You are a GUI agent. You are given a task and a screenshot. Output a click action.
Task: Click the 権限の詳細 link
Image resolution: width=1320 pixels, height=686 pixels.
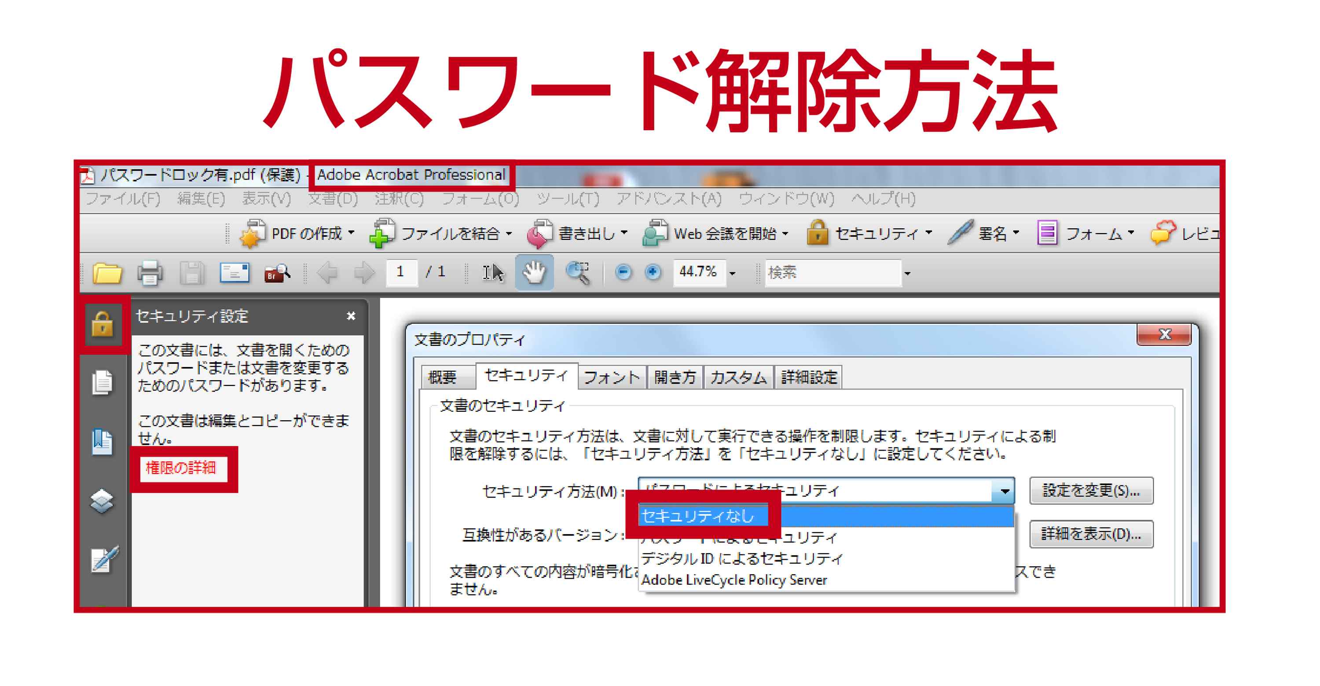[181, 468]
